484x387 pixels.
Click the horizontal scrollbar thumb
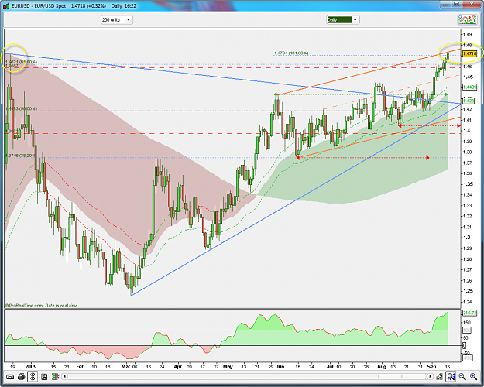coord(402,376)
